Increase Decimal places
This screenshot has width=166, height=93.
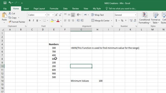pyautogui.click(x=131, y=20)
